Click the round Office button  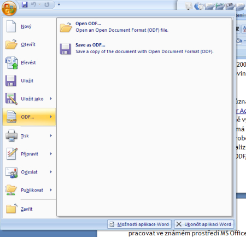[9, 8]
